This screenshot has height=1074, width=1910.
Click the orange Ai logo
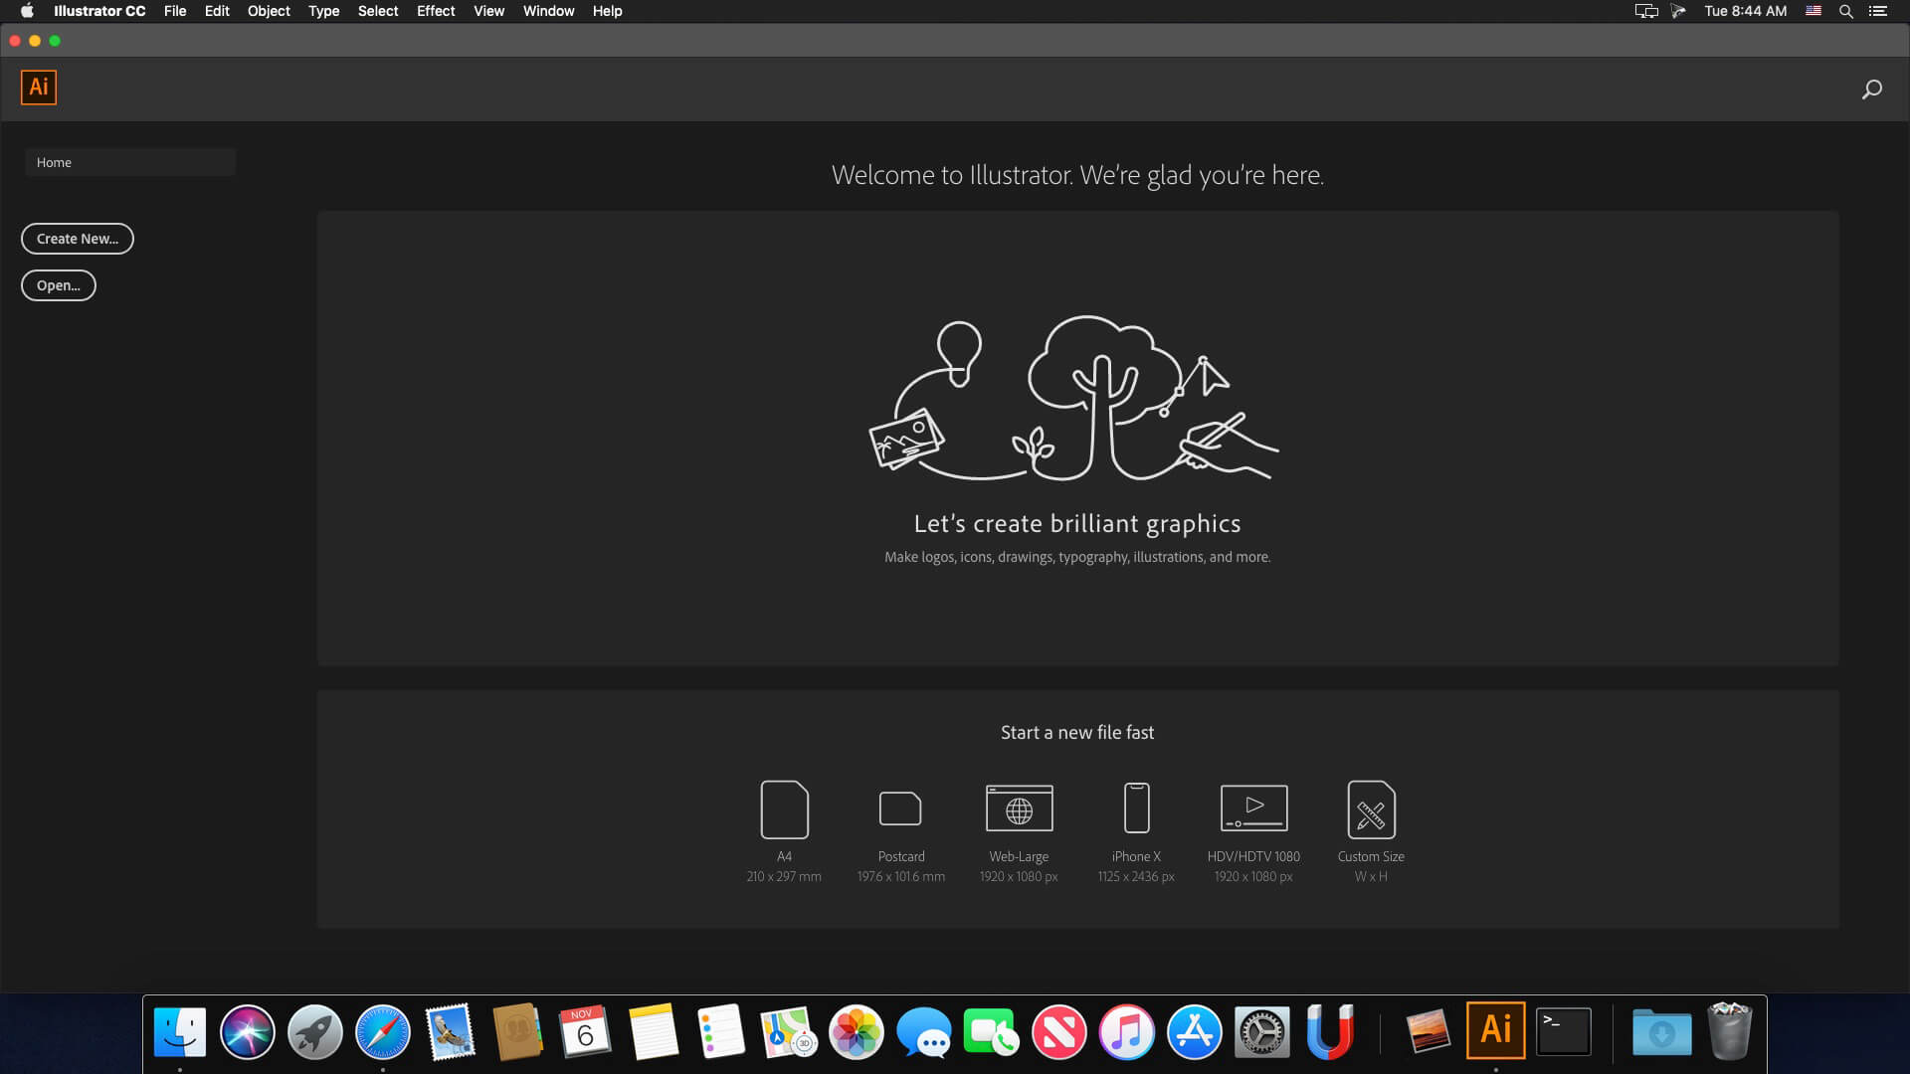point(38,87)
